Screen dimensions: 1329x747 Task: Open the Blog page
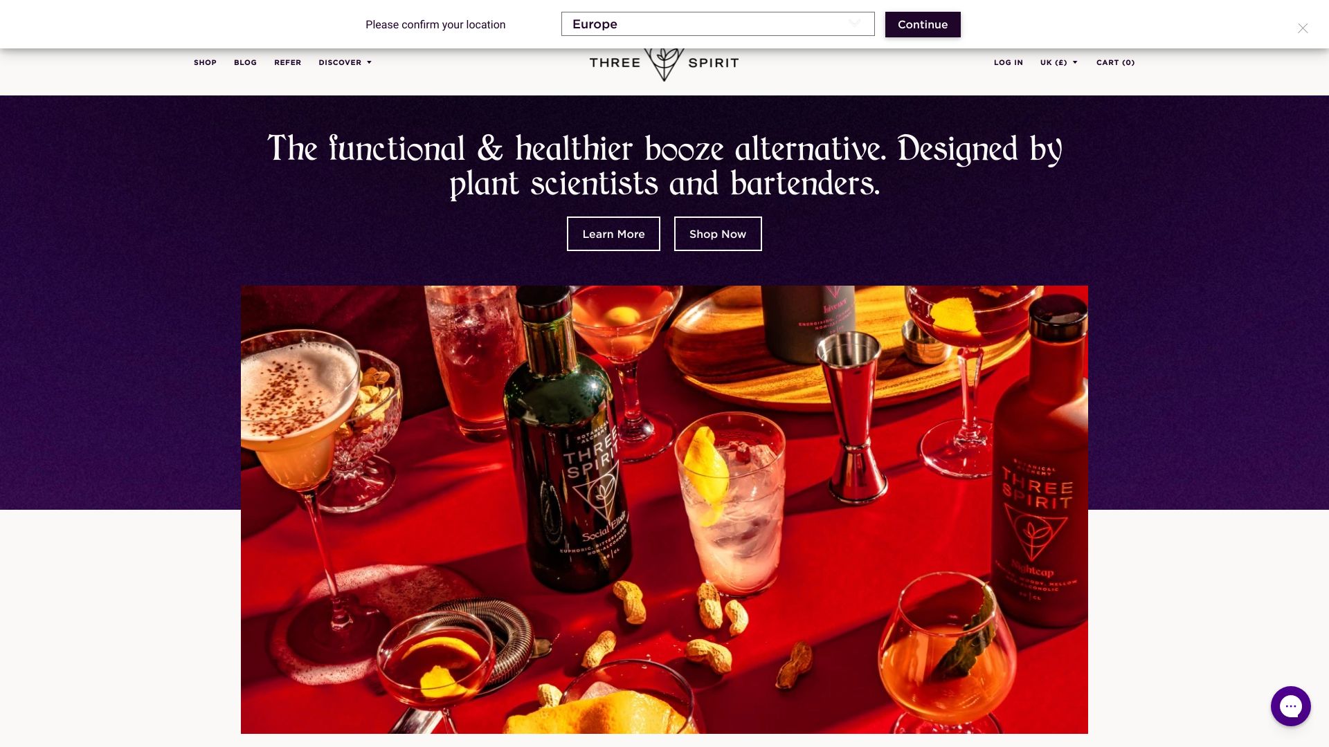[x=245, y=62]
